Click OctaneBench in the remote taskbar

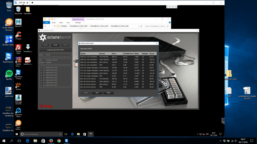91,134
